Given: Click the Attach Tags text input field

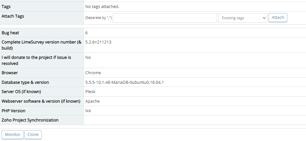Looking at the screenshot, I should (165, 18).
